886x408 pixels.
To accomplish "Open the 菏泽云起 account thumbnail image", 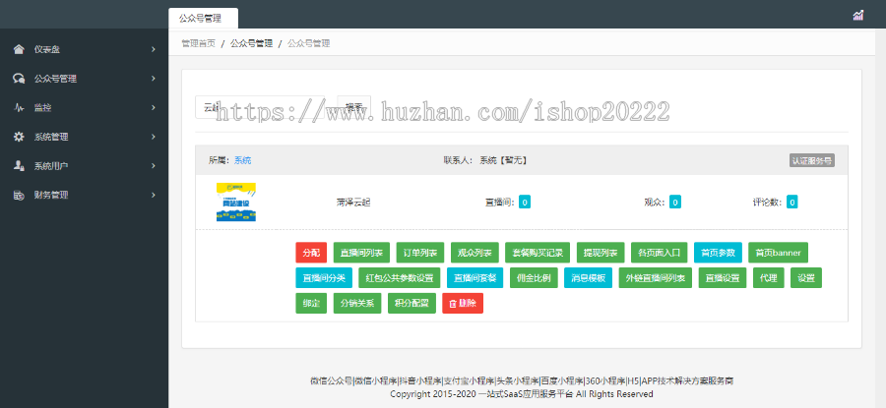I will click(x=236, y=202).
